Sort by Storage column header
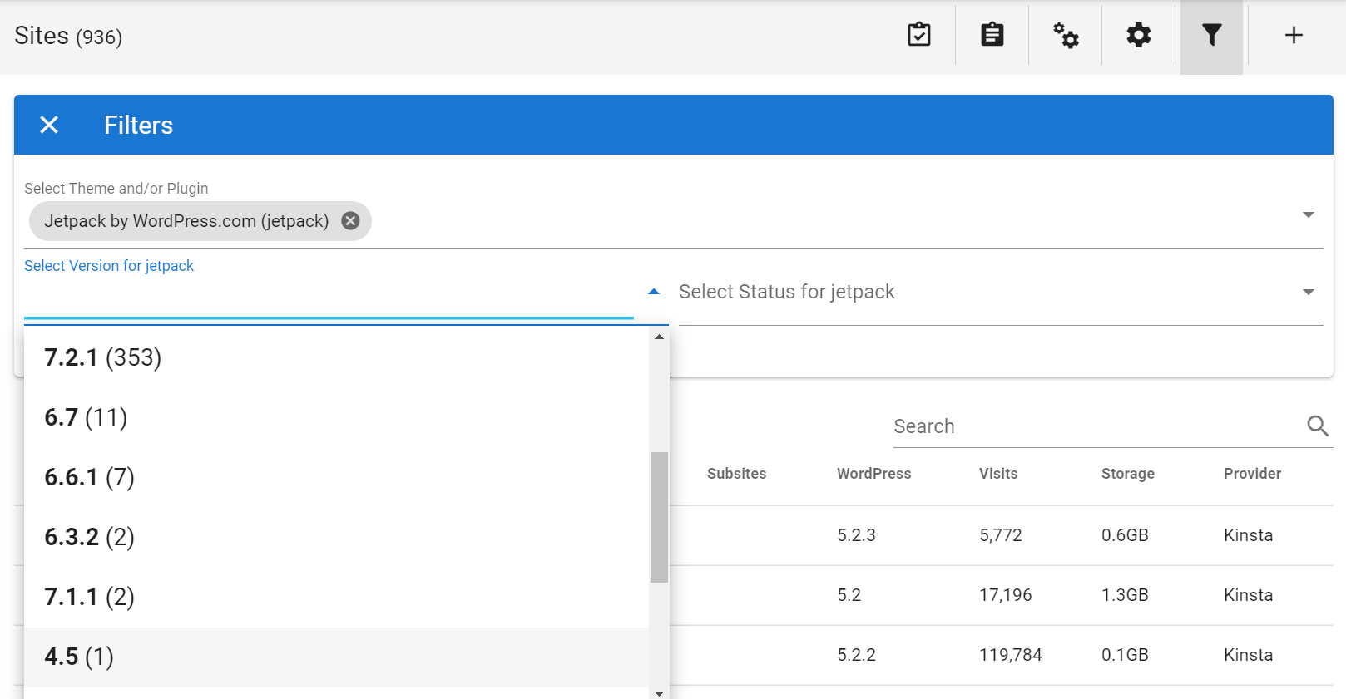 [1127, 474]
